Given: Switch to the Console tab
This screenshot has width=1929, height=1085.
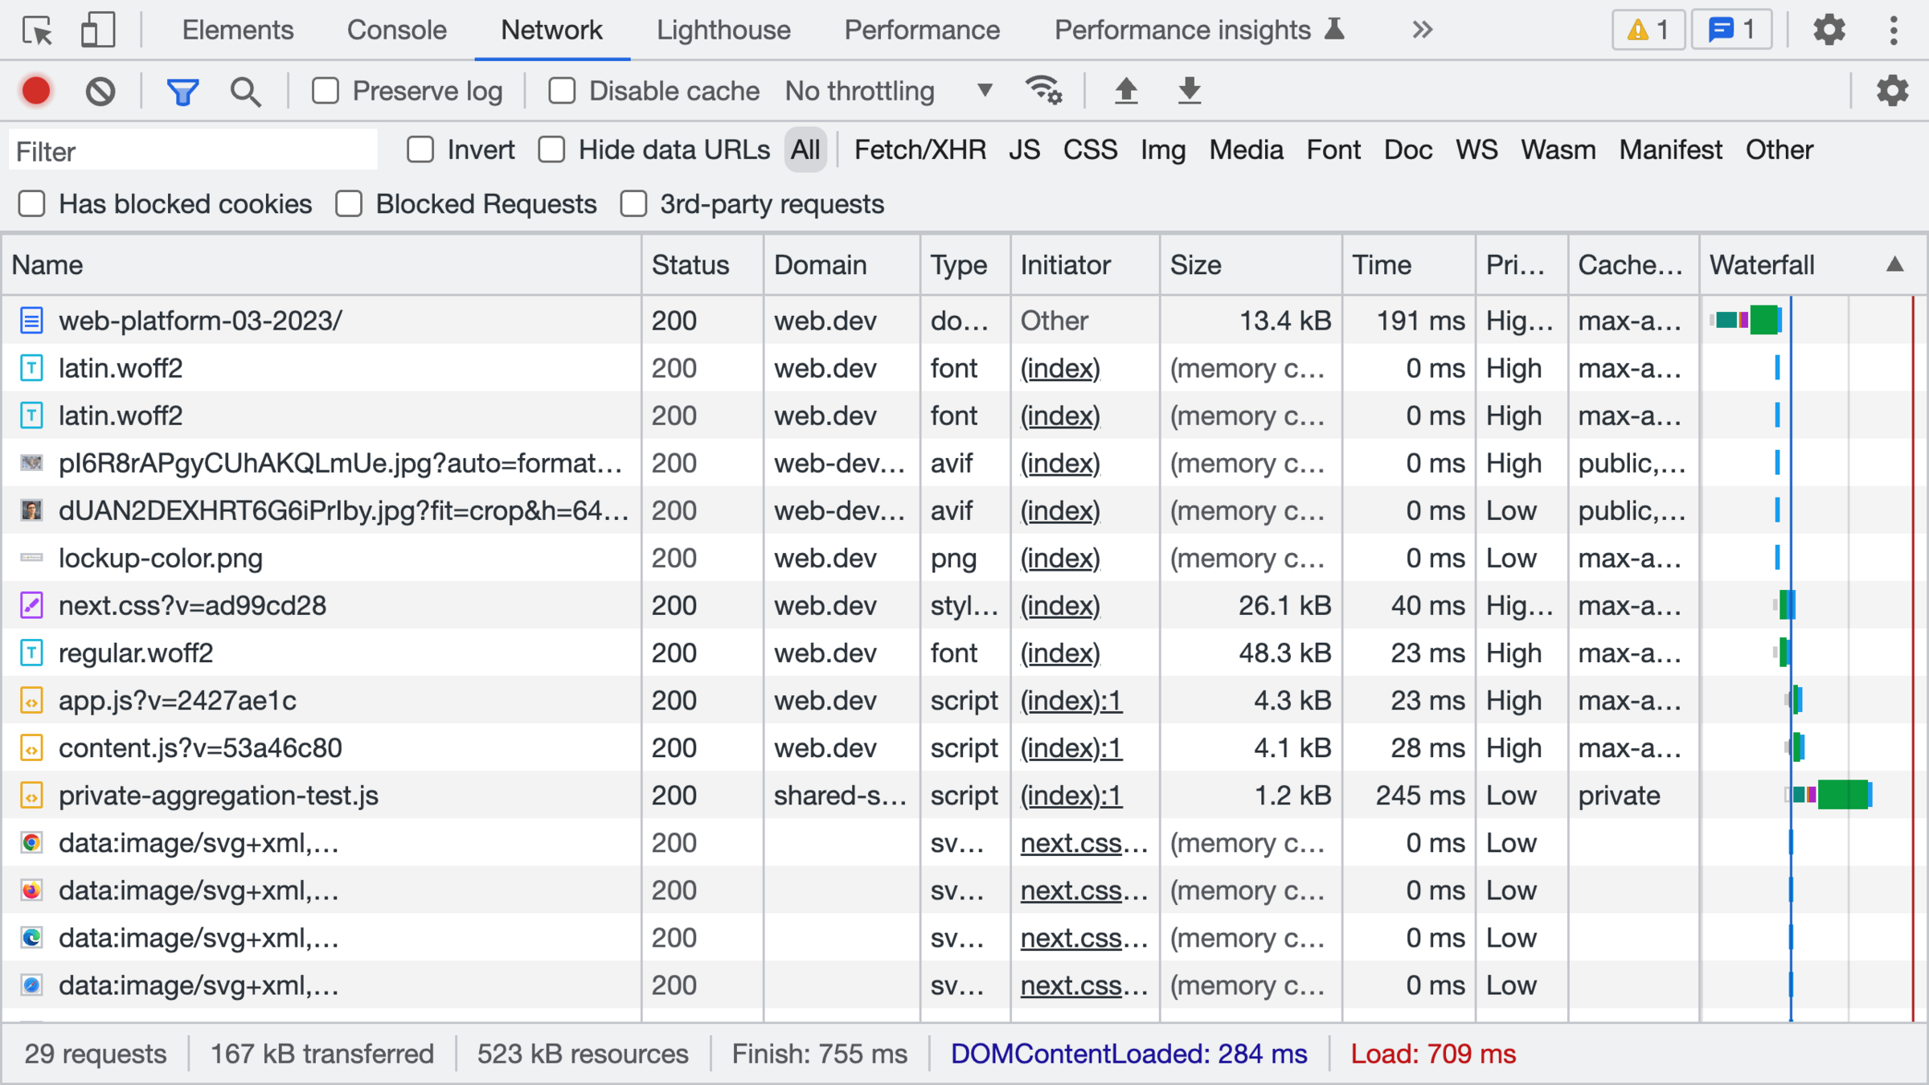Looking at the screenshot, I should tap(396, 31).
